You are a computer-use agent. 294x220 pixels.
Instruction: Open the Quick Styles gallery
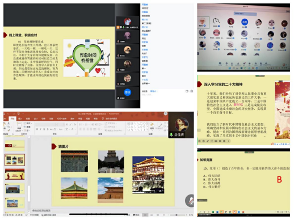click(159, 126)
